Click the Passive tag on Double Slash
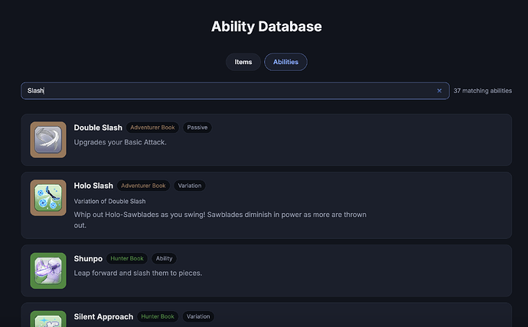528x327 pixels. (x=197, y=128)
